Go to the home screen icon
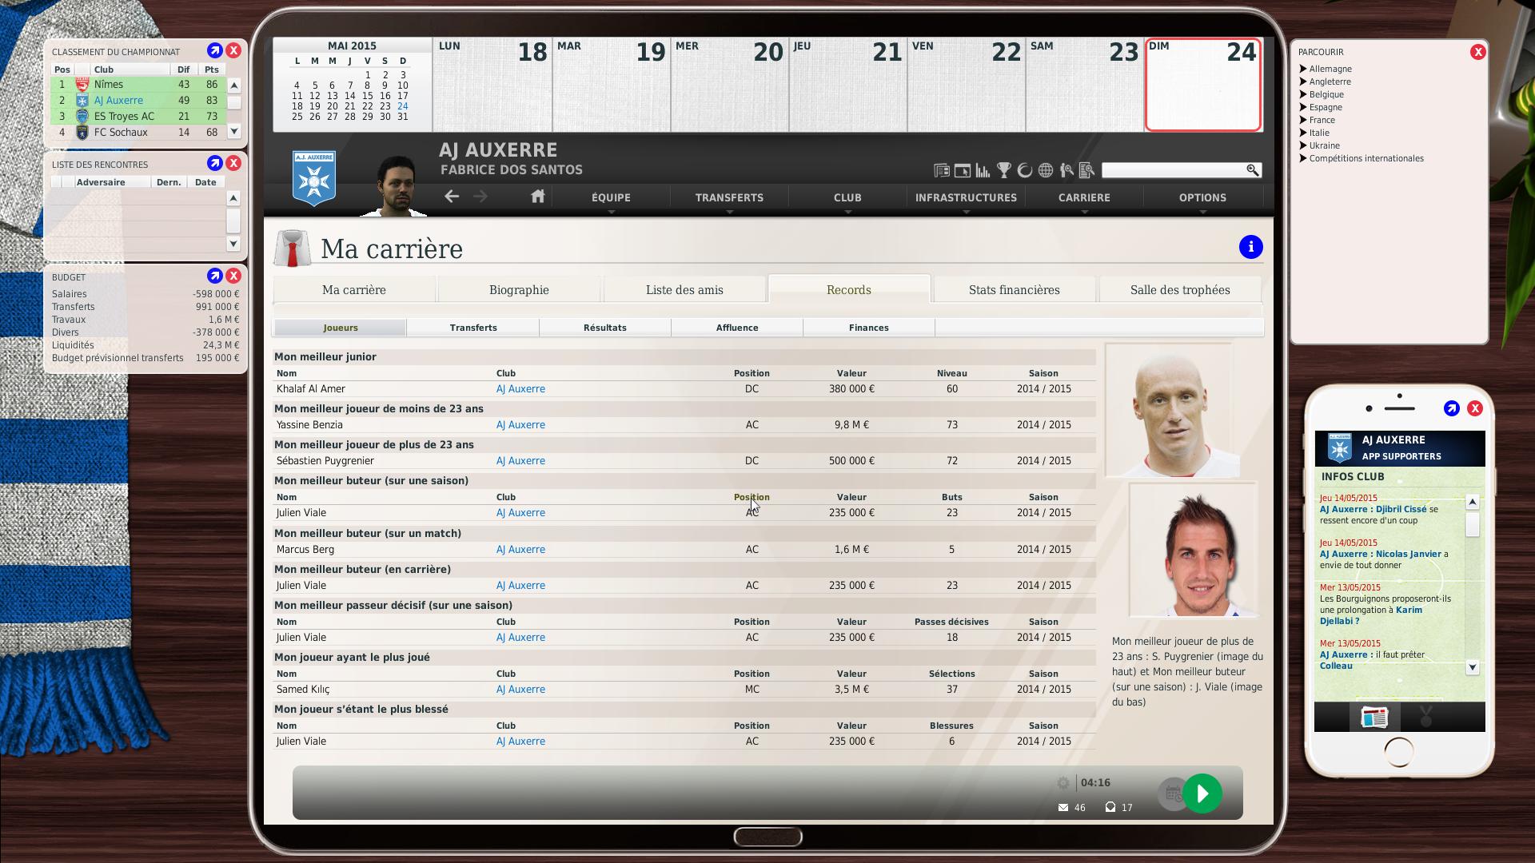This screenshot has width=1535, height=863. pos(537,197)
